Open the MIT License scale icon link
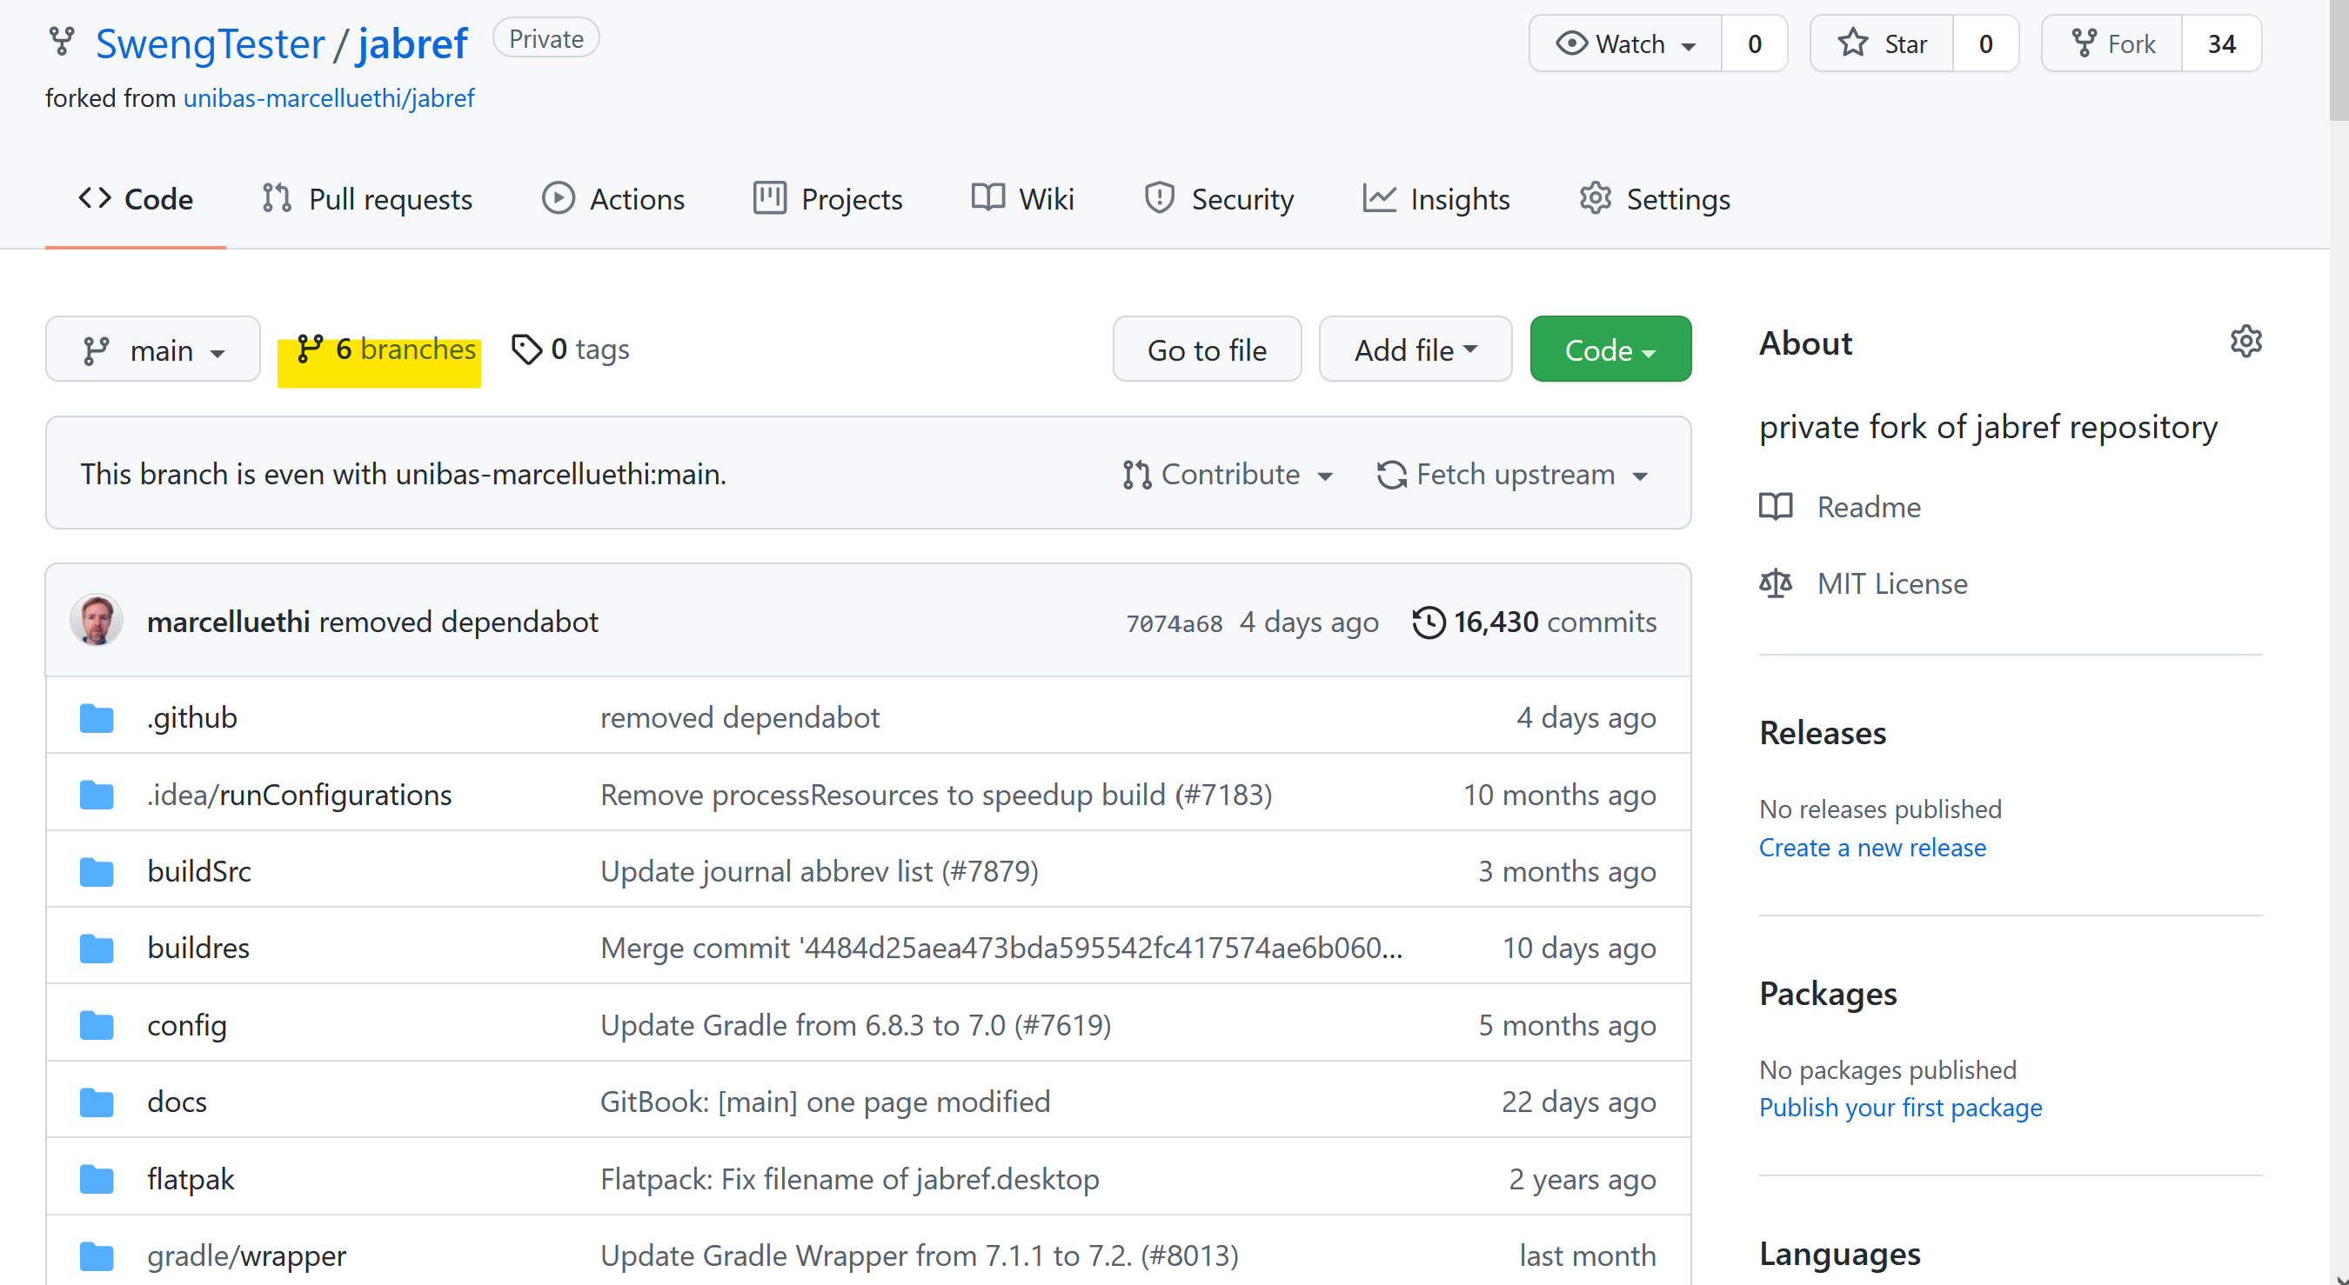The image size is (2349, 1285). pyautogui.click(x=1775, y=583)
